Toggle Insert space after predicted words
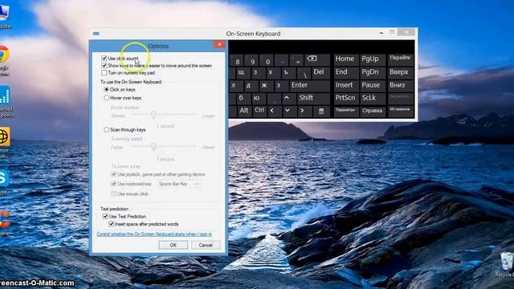The width and height of the screenshot is (514, 289). pyautogui.click(x=111, y=224)
